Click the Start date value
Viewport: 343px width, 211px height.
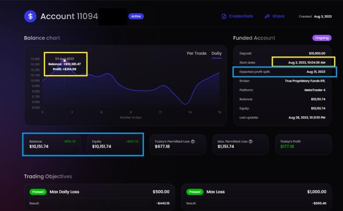[x=307, y=62]
